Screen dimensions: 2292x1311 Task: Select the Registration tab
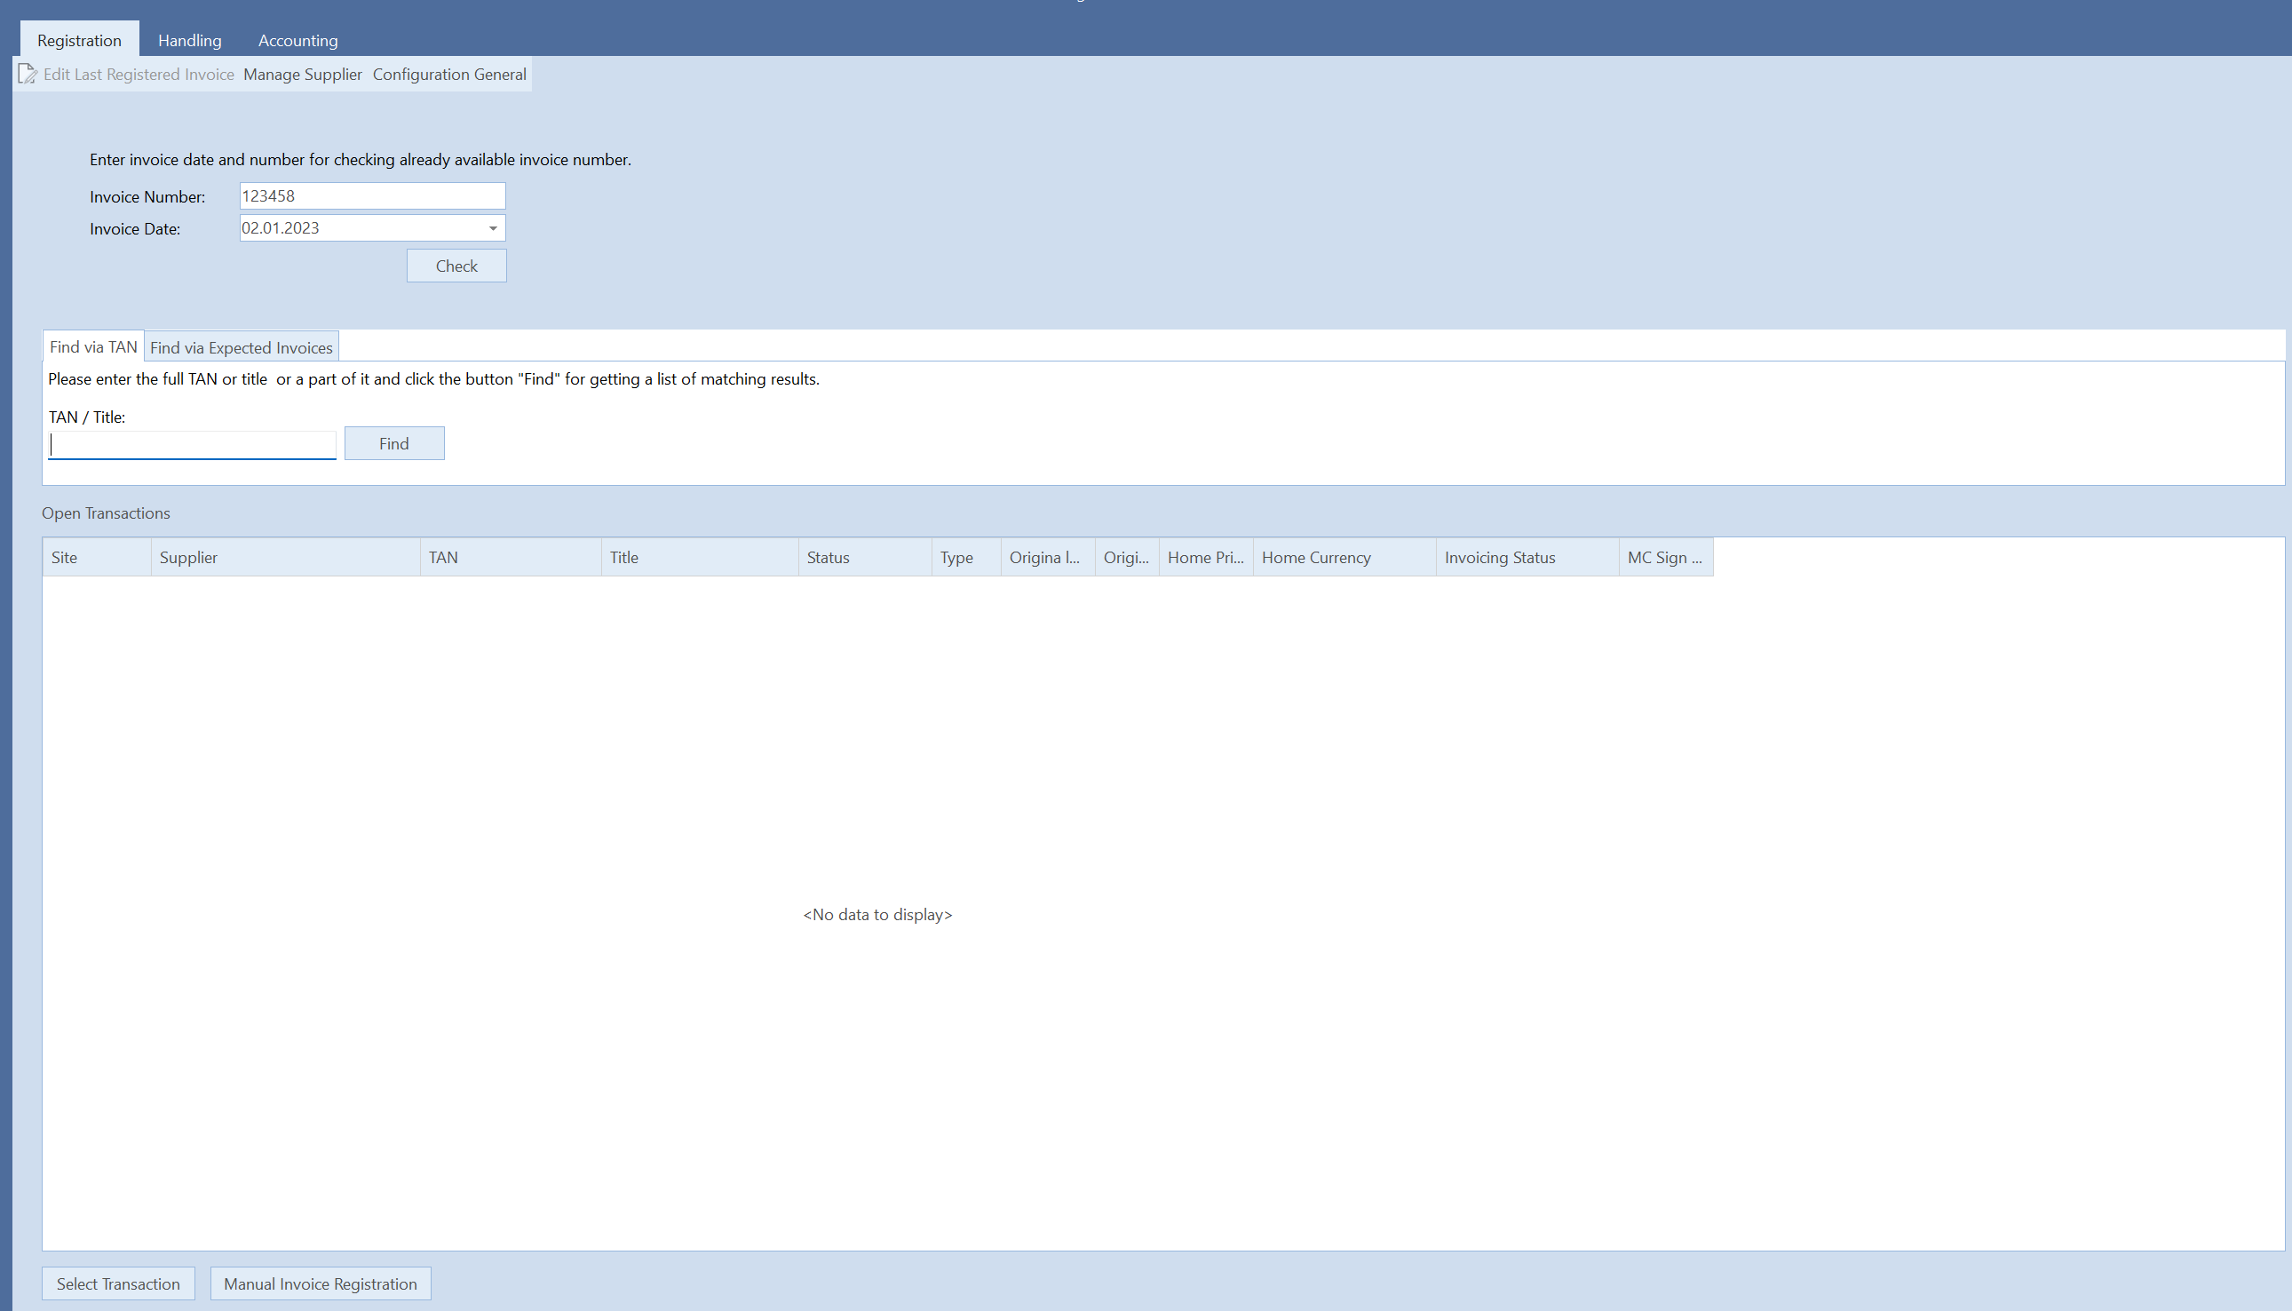pos(79,41)
